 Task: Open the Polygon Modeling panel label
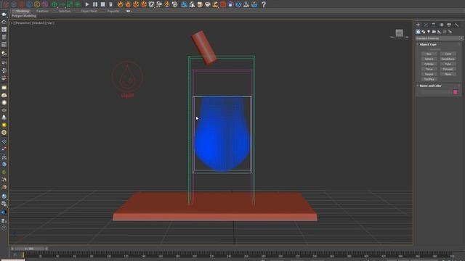[24, 16]
